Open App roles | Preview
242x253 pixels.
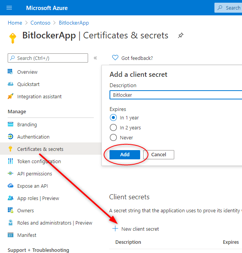tap(38, 198)
